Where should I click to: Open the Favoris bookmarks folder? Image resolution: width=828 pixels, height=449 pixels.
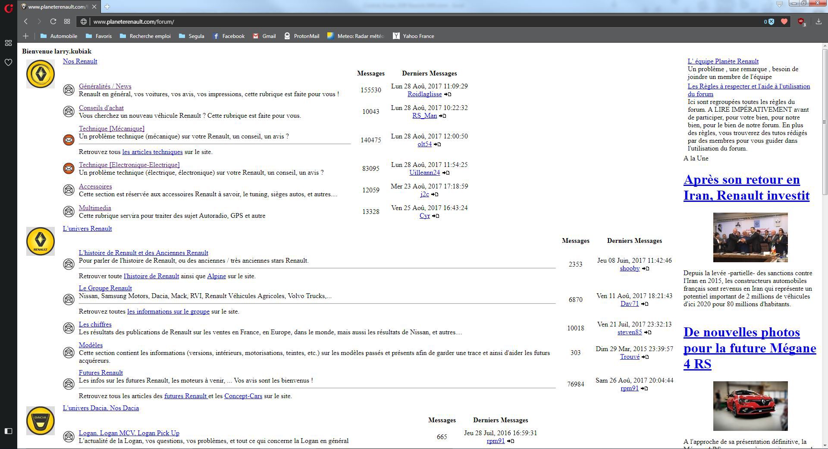[99, 36]
